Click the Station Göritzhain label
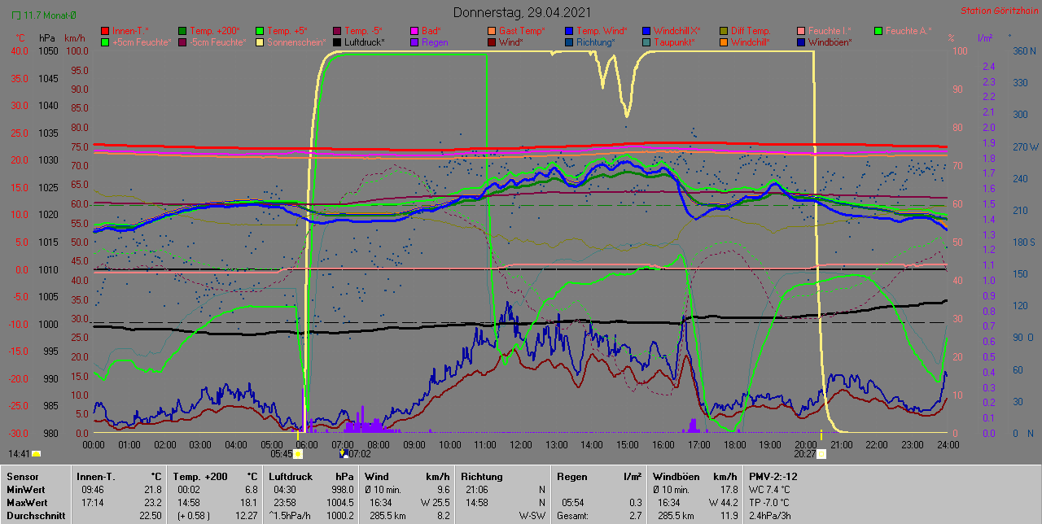Image resolution: width=1042 pixels, height=524 pixels. click(x=998, y=11)
